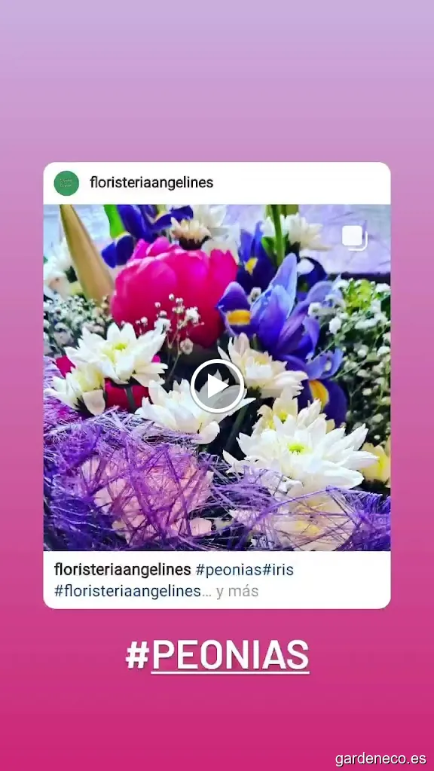Open floristeriaangelines username in post header
Image resolution: width=434 pixels, height=771 pixels.
[x=151, y=183]
